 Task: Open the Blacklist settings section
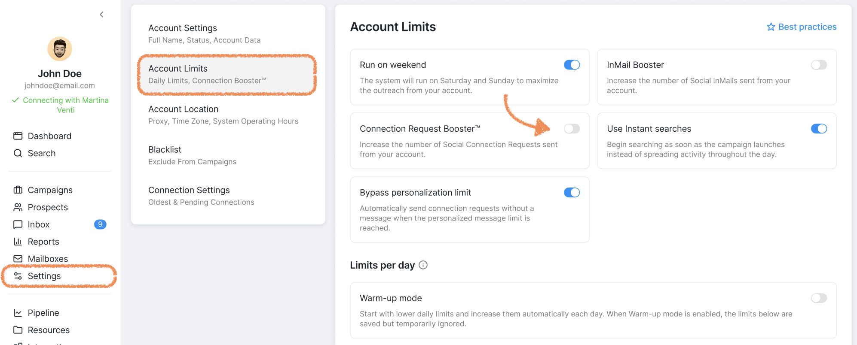click(x=228, y=155)
